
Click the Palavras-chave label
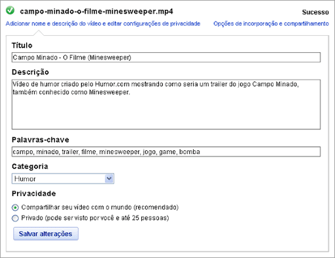click(41, 140)
